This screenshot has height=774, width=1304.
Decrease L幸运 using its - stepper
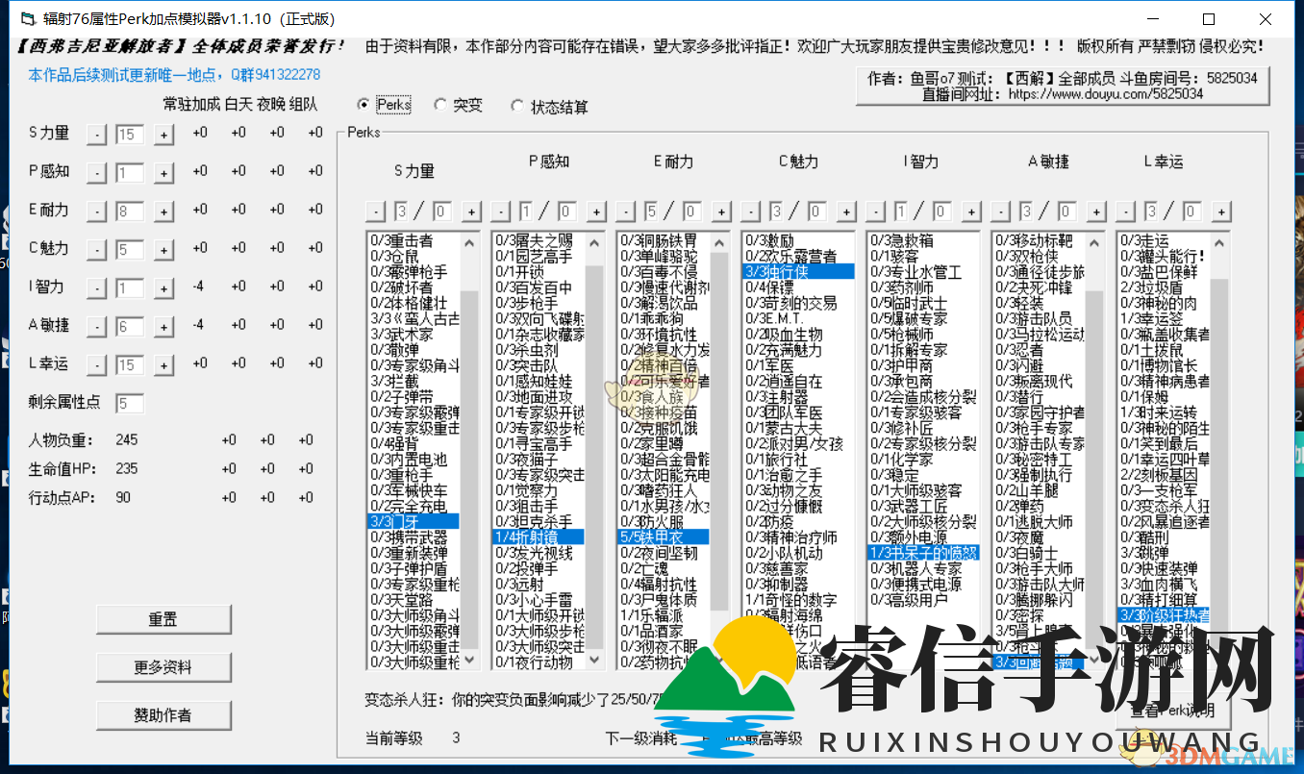(95, 364)
